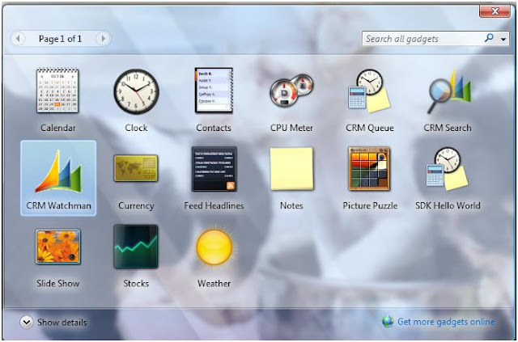Select the Picture Puzzle gadget

pos(369,169)
